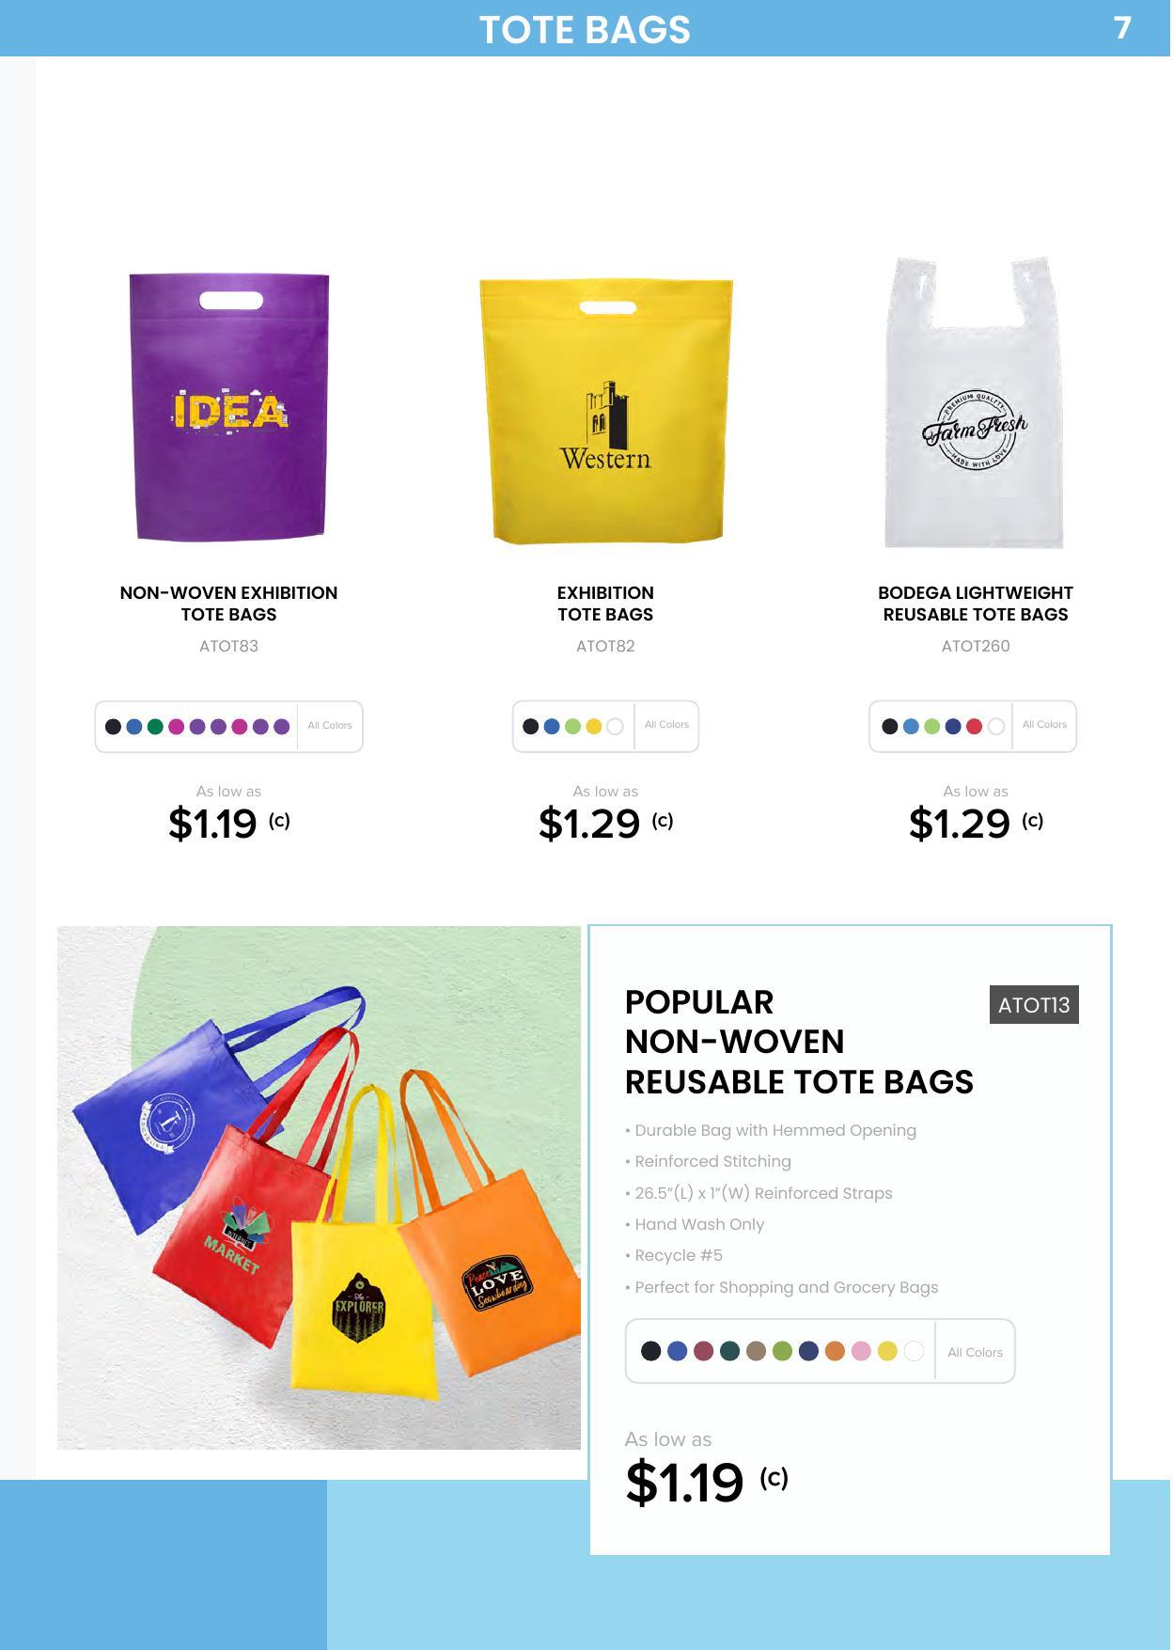
Task: Open Non-Woven Exhibition Tote Bags product title
Action: tap(228, 604)
